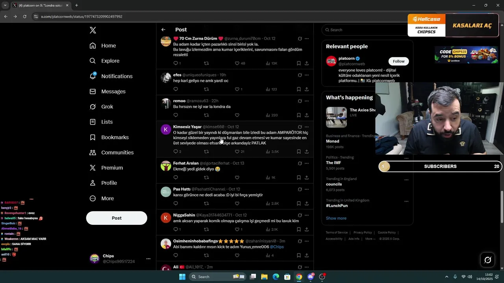Share the Kimsesiz Yaşar reply
Image resolution: width=504 pixels, height=283 pixels.
(x=307, y=152)
